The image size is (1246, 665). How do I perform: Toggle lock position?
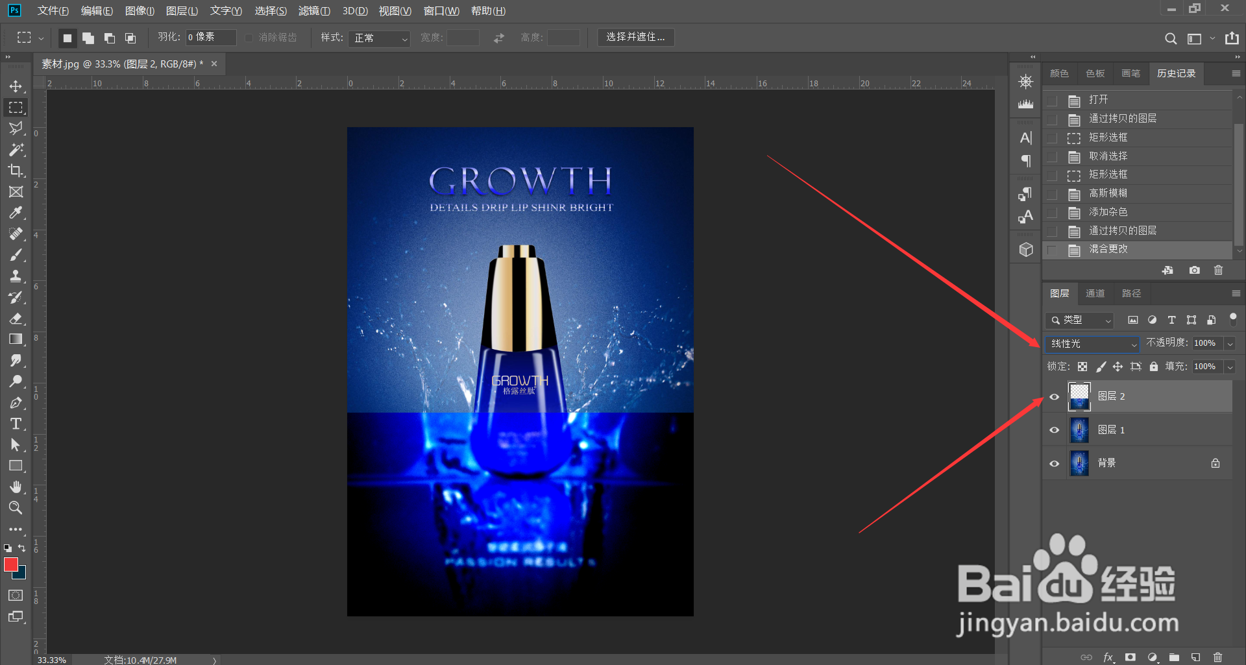coord(1118,367)
